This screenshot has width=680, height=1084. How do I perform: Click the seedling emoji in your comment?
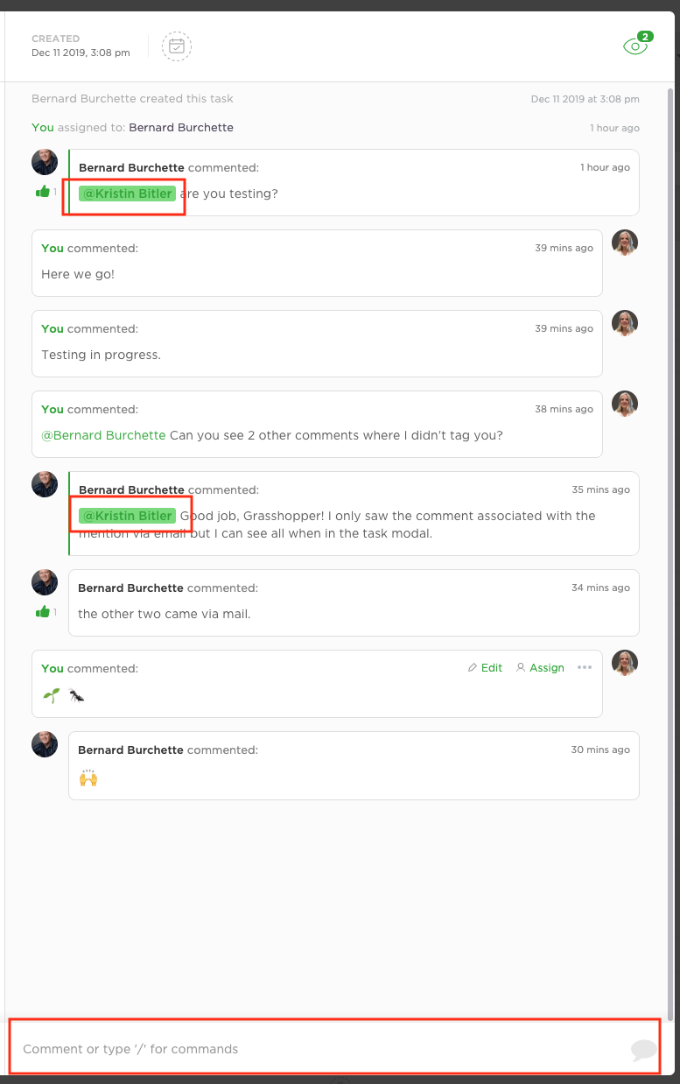tap(52, 695)
